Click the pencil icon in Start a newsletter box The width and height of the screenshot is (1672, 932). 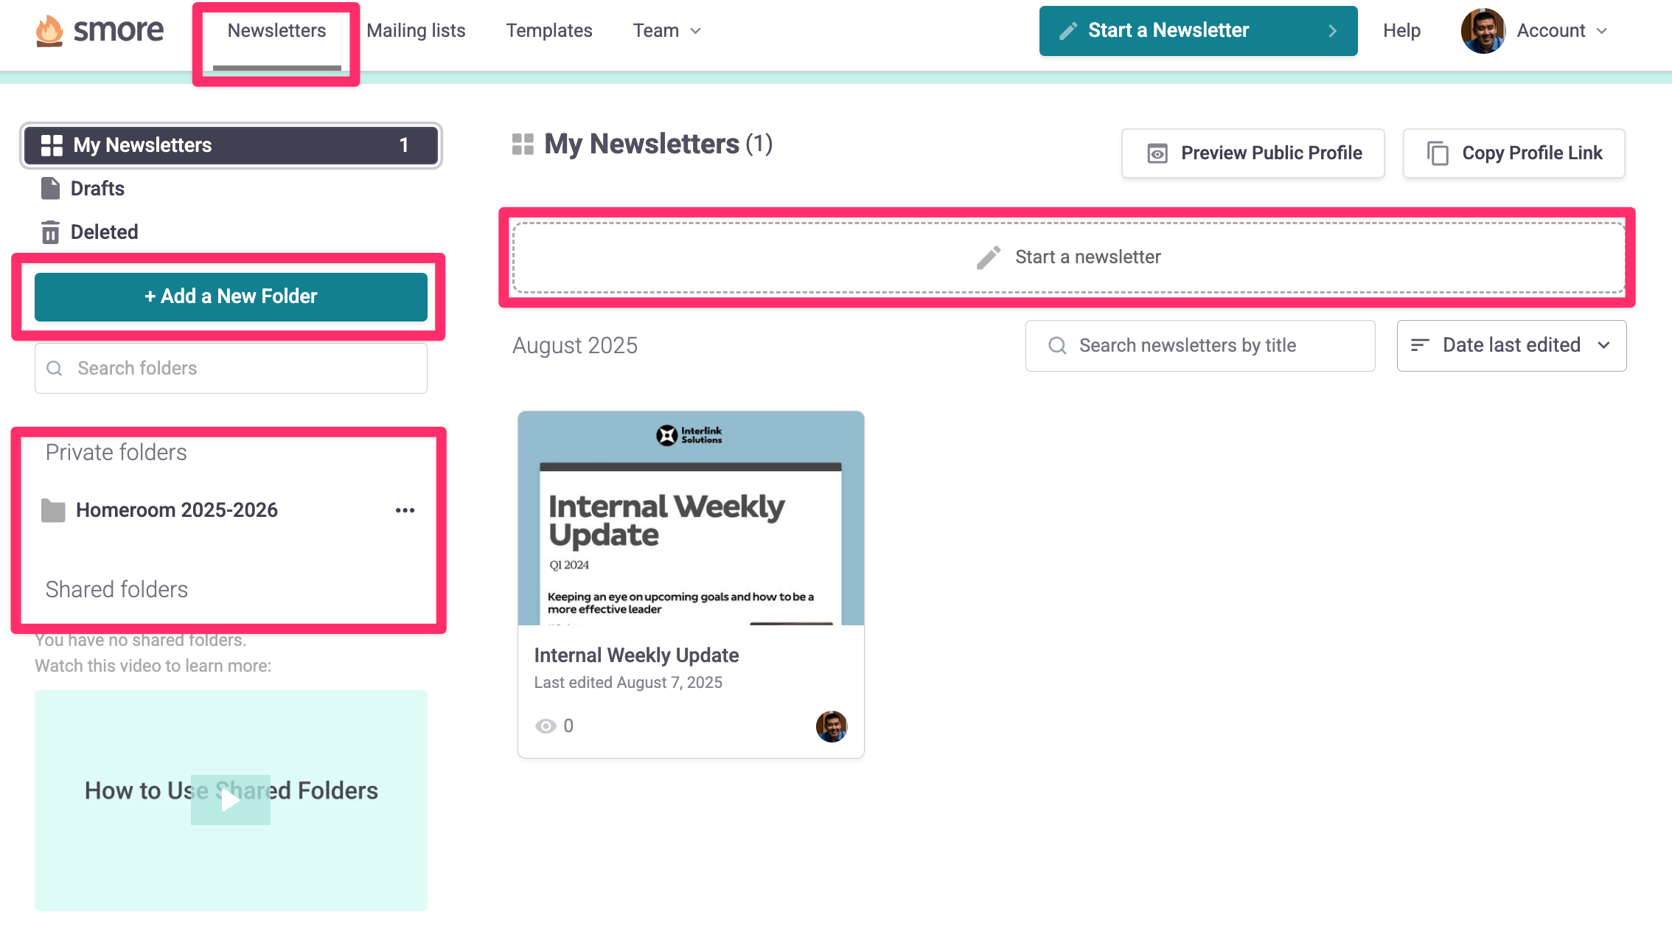(989, 257)
